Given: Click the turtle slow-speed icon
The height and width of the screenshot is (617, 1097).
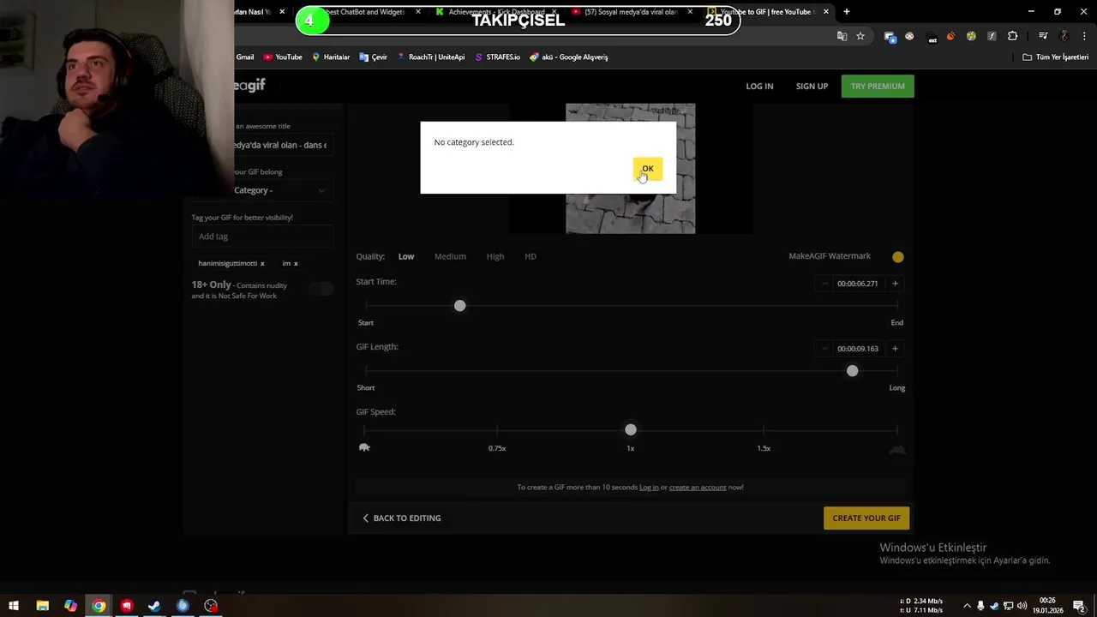Looking at the screenshot, I should [364, 447].
